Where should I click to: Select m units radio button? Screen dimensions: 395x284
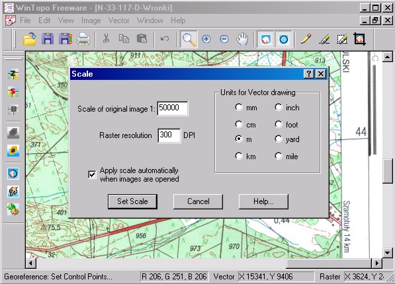pyautogui.click(x=239, y=139)
